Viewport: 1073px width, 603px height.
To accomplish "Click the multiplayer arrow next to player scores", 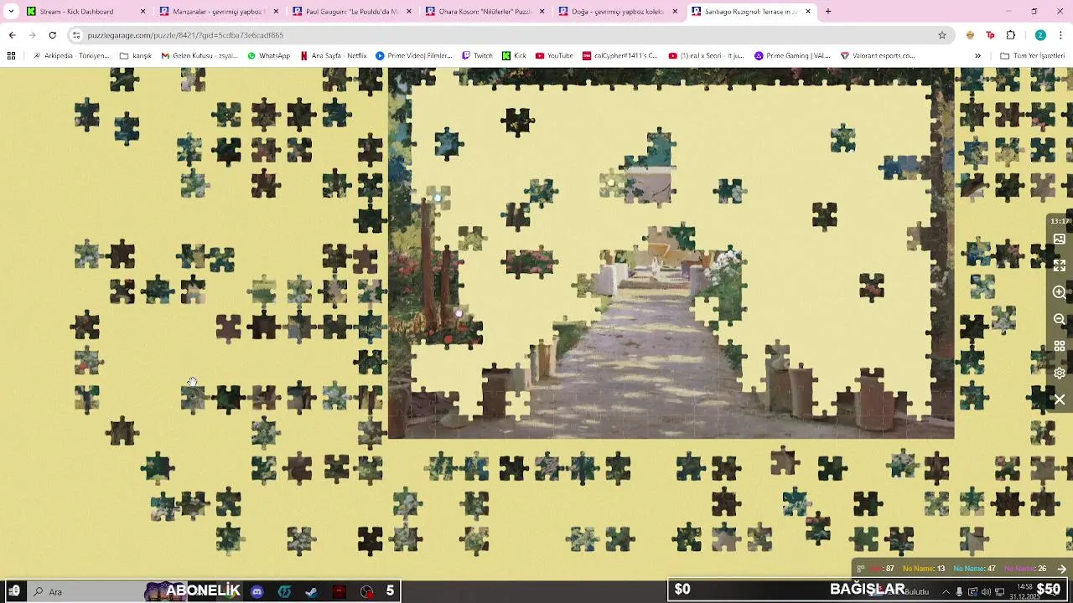I will click(1061, 569).
